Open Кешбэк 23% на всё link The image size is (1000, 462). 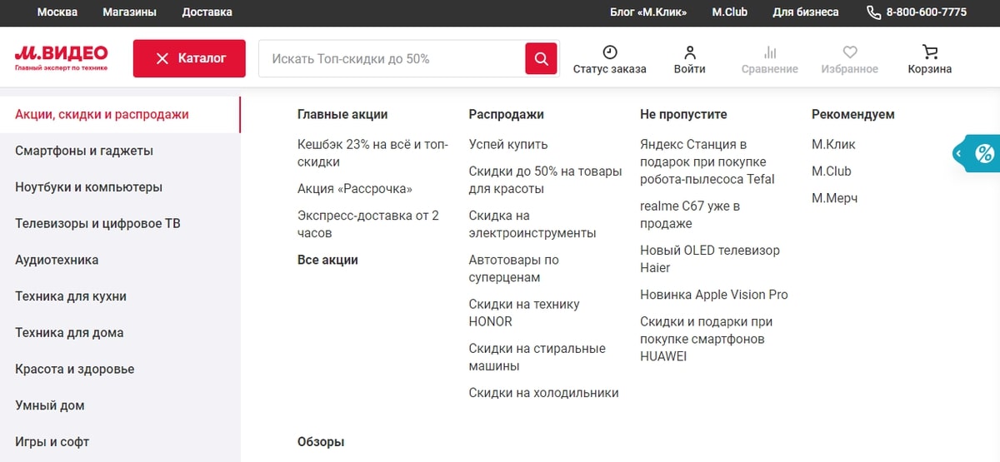pyautogui.click(x=372, y=153)
